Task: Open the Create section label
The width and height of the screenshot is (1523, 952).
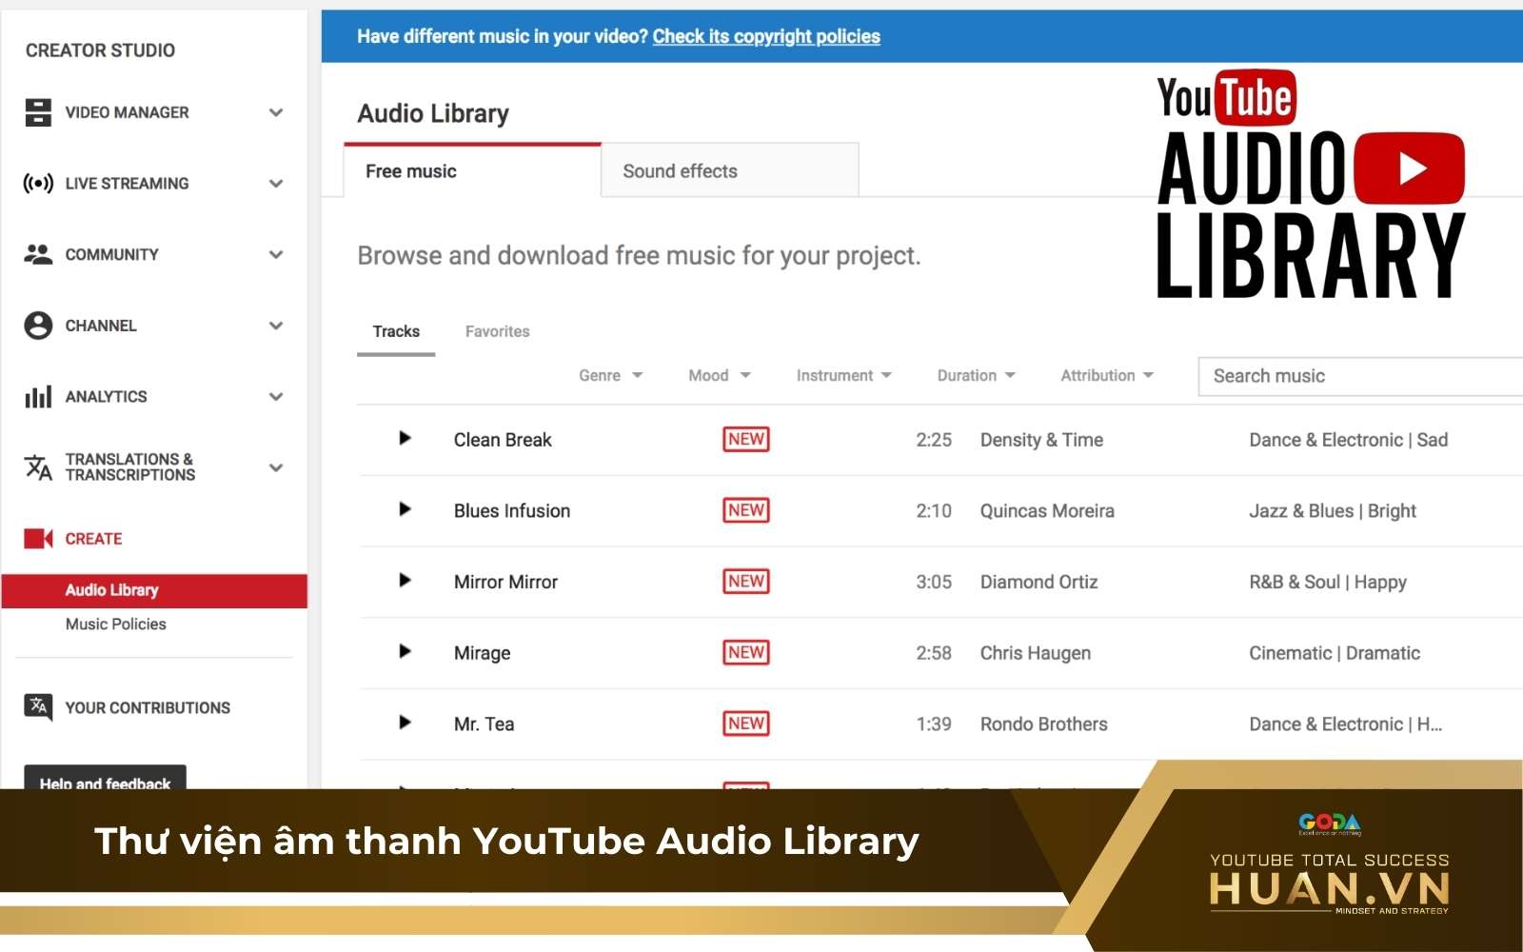Action: (x=93, y=539)
